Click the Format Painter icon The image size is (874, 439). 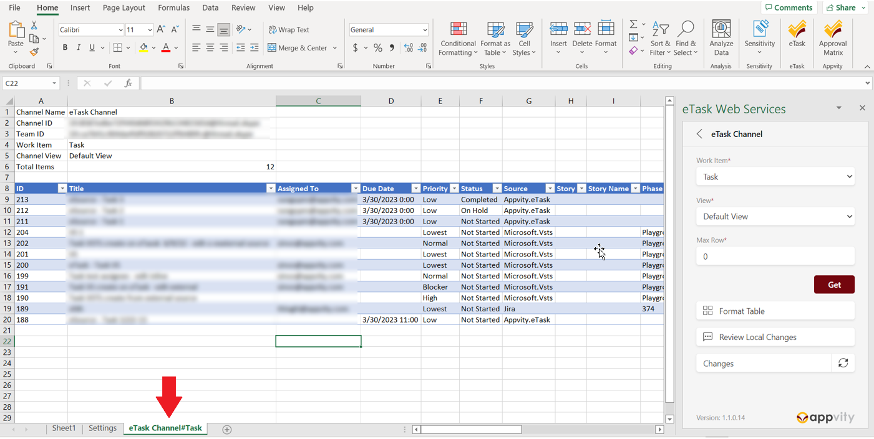point(34,52)
